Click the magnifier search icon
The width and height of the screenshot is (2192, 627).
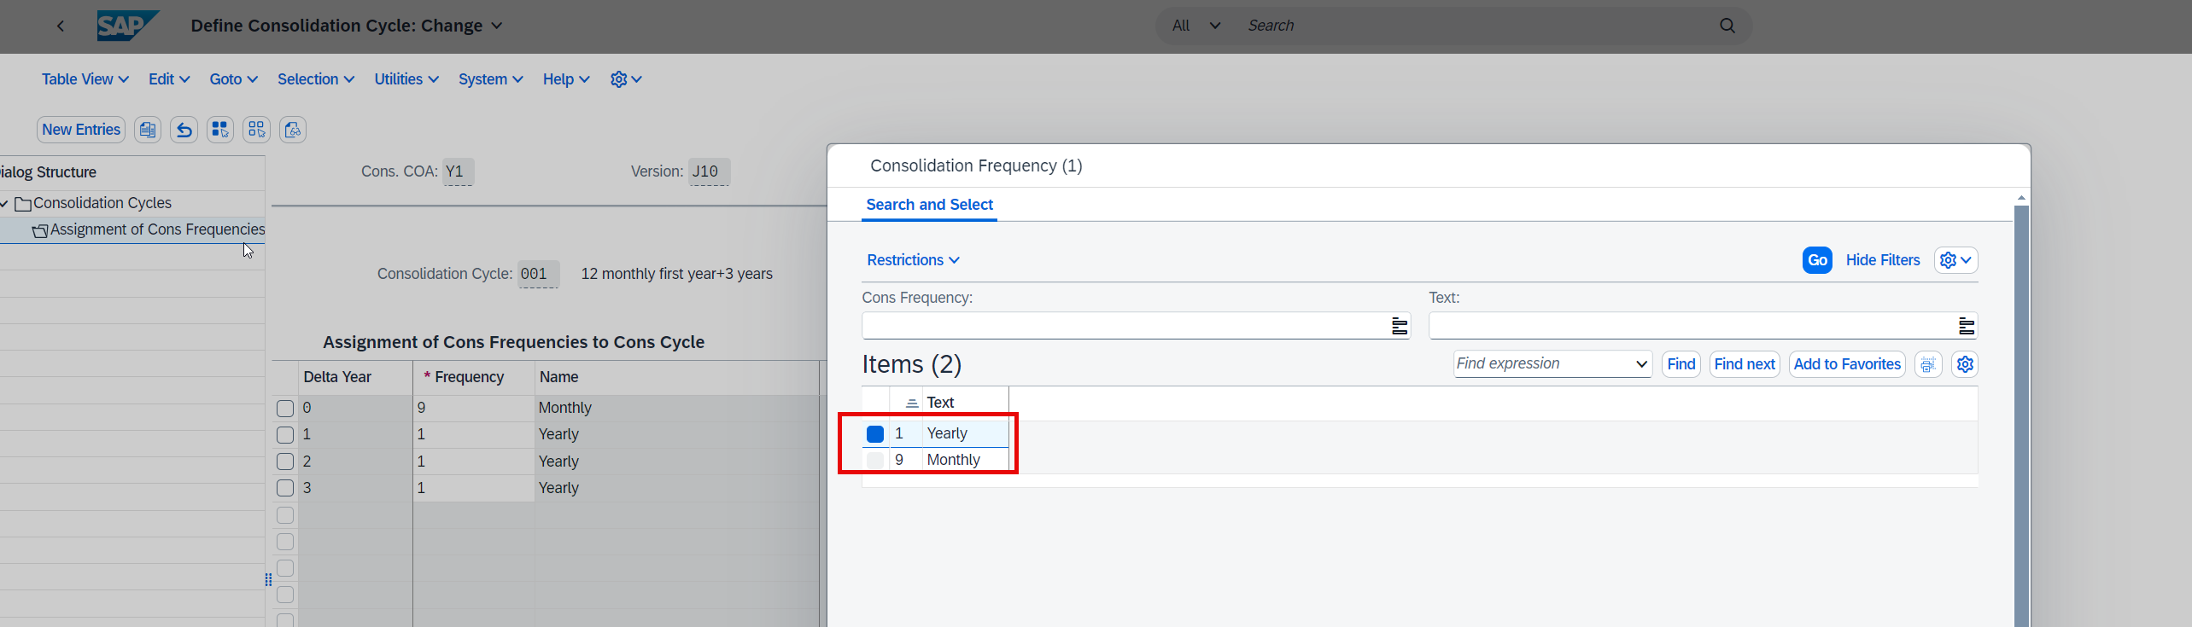point(1727,26)
